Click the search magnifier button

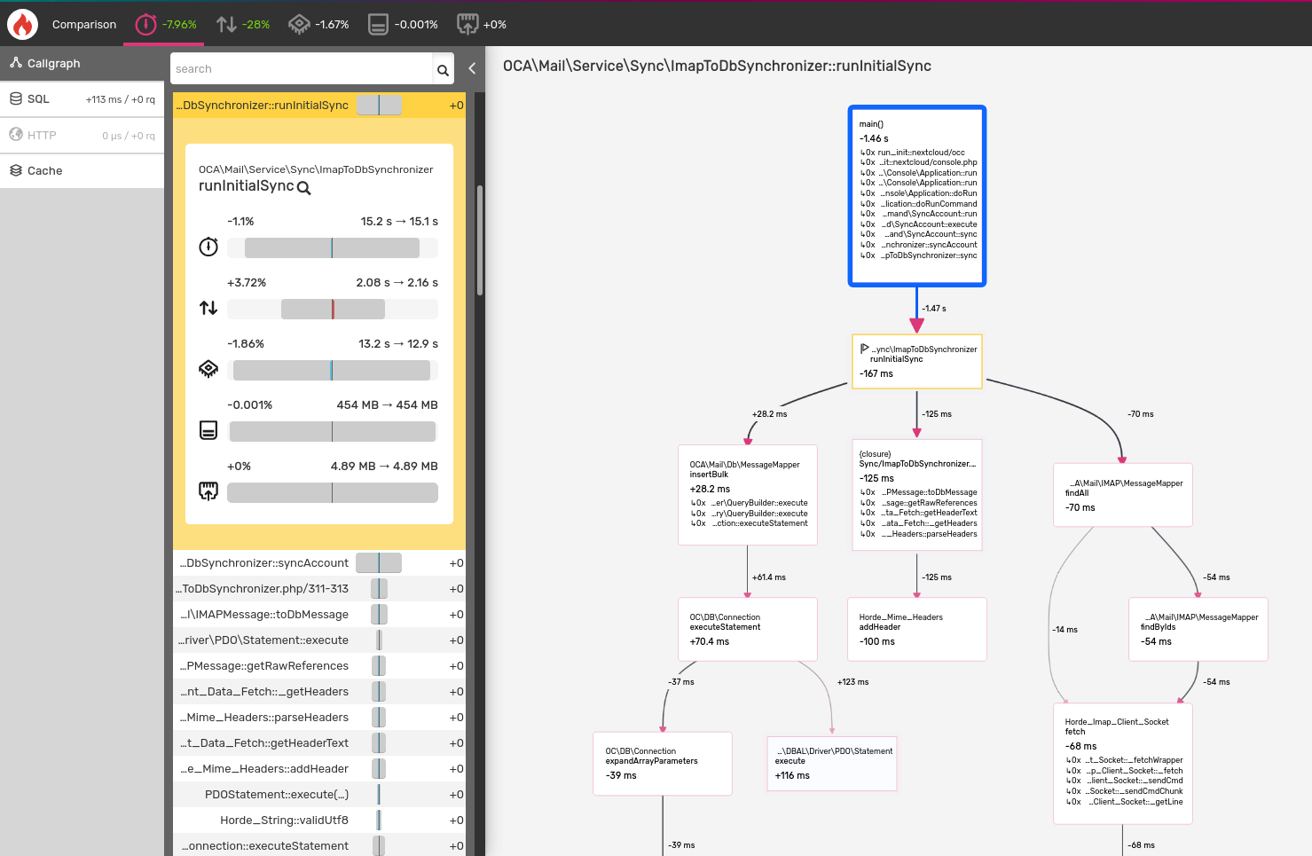pyautogui.click(x=443, y=70)
